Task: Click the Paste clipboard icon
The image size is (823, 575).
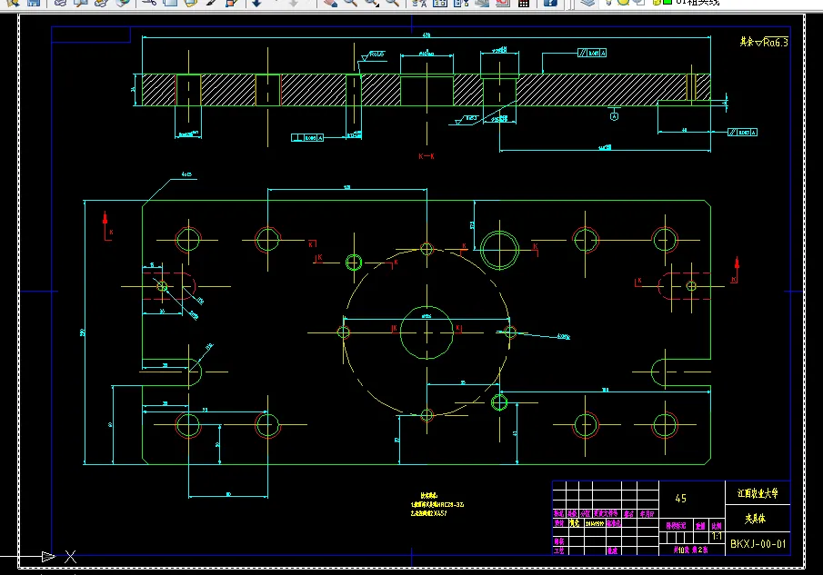Action: tap(191, 3)
